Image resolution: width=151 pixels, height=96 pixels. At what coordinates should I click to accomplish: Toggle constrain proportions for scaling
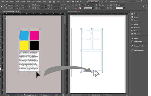point(46,7)
